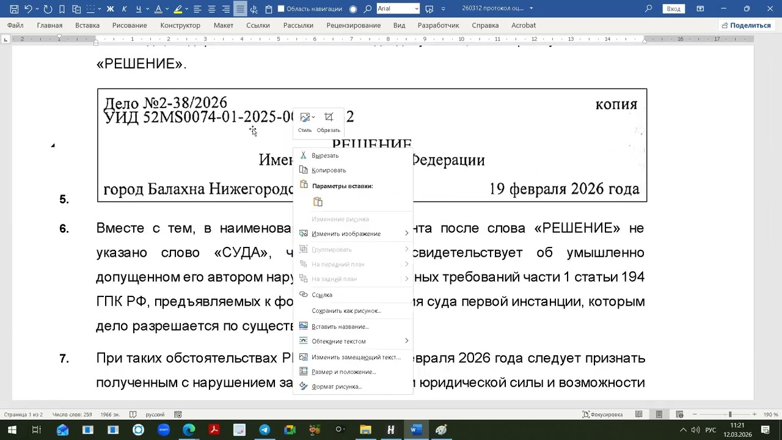Switch to the Рецензирование tab
Image resolution: width=782 pixels, height=440 pixels.
(354, 25)
